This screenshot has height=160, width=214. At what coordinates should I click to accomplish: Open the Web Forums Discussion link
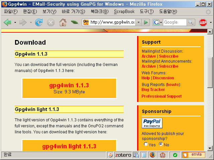(x=164, y=78)
